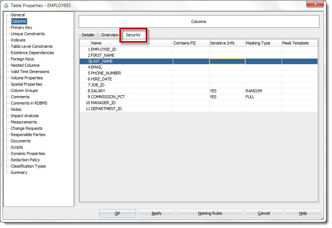This screenshot has width=332, height=228.
Task: Click the Apply button
Action: click(157, 214)
